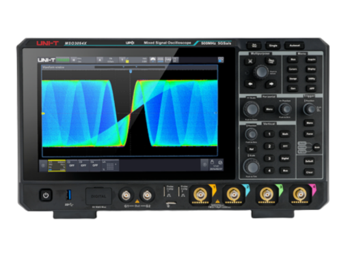Toggle channel C2 OFF indicator on screen
350x259 pixels.
pos(71,165)
